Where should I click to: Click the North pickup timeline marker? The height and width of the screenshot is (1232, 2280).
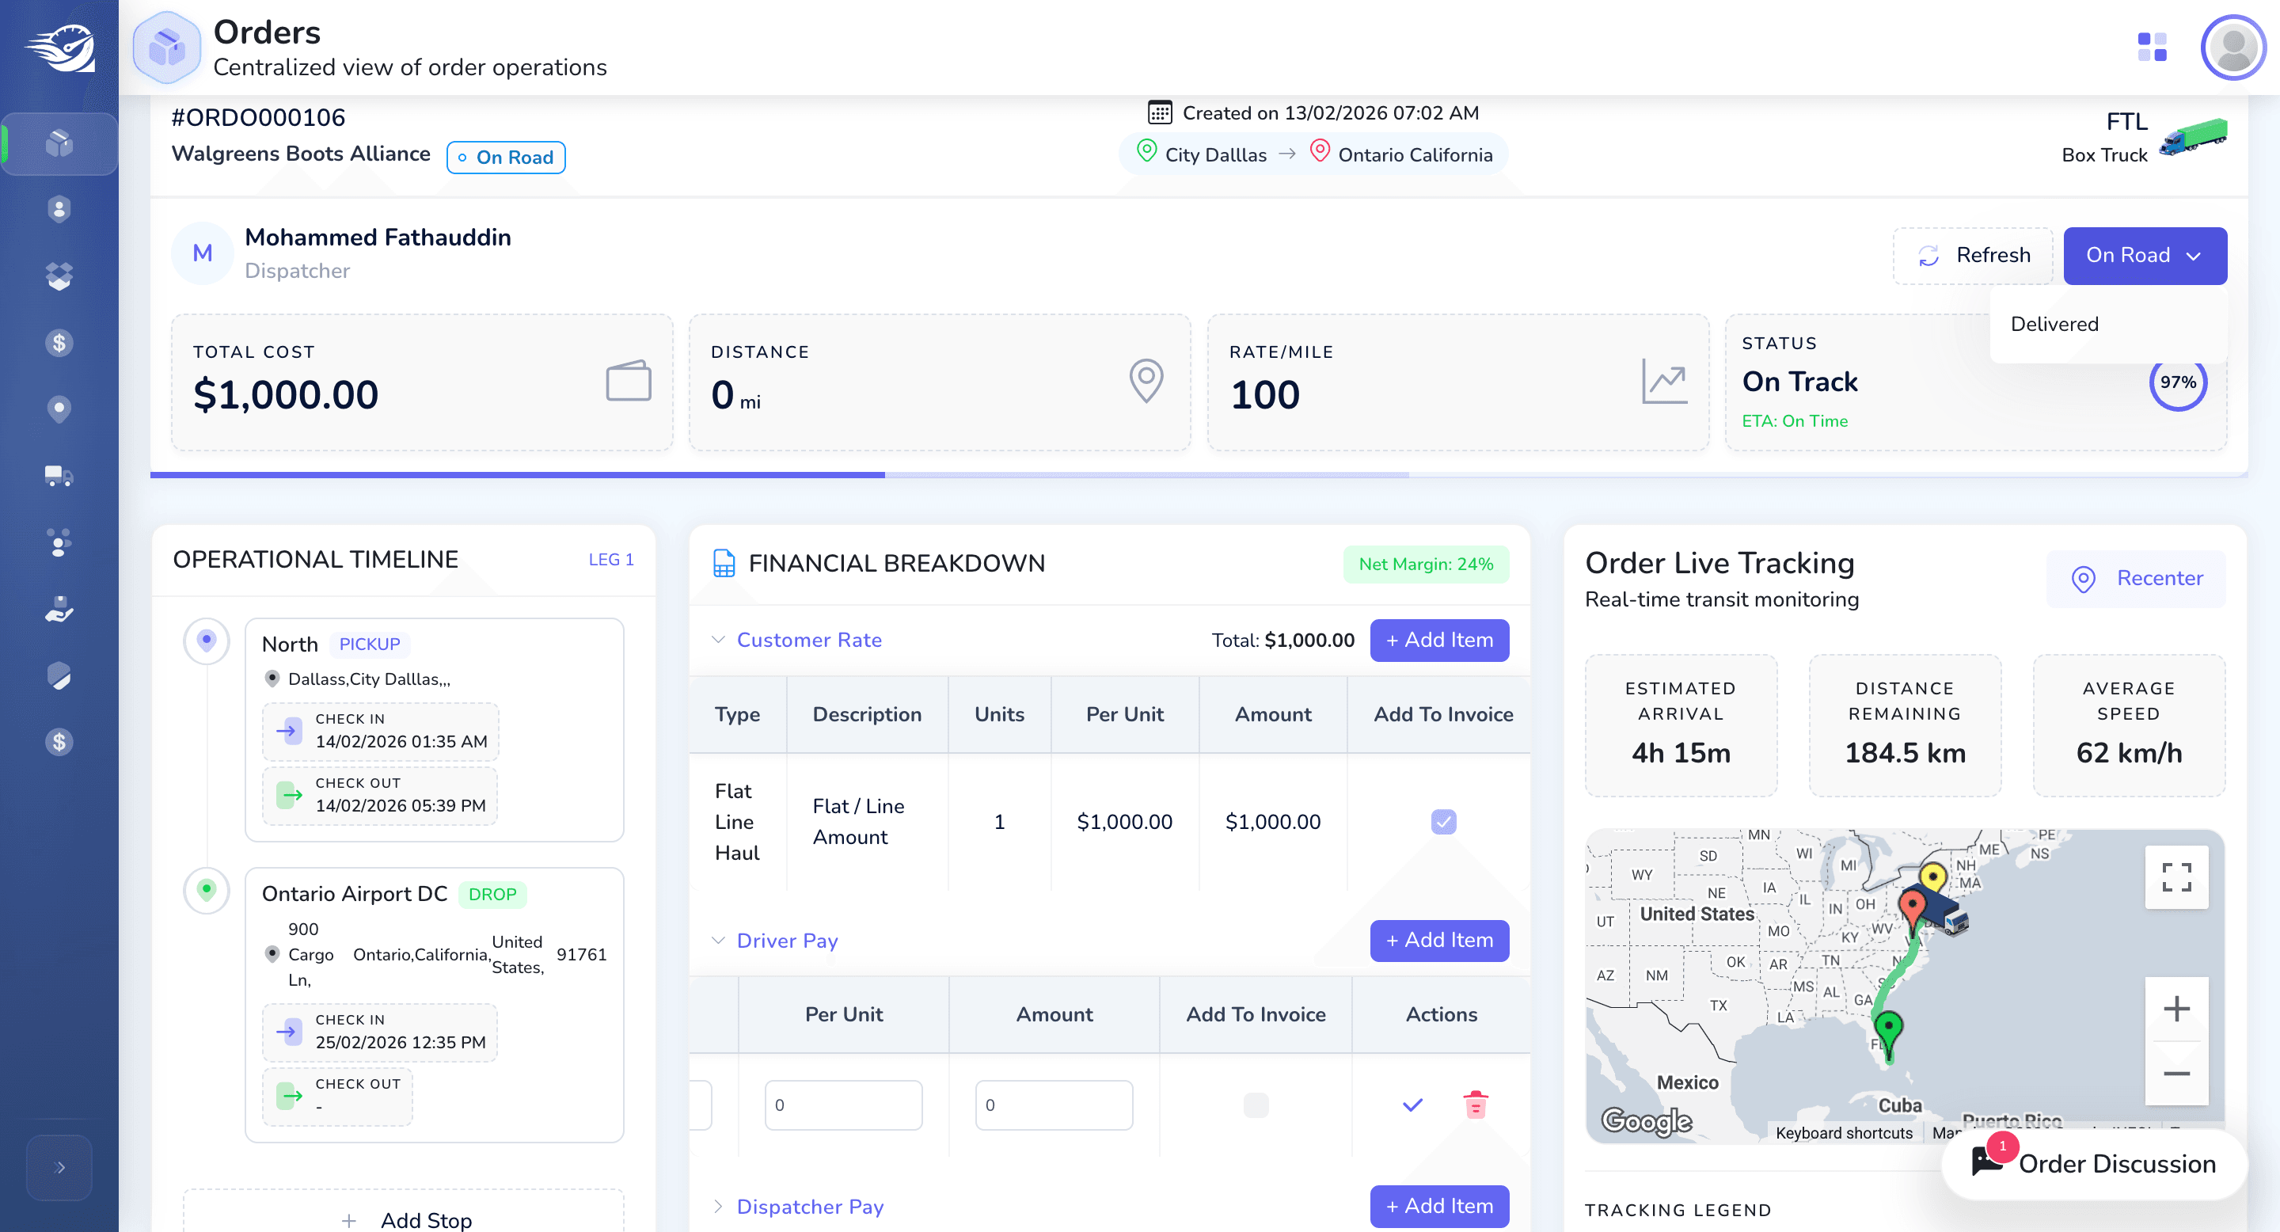[206, 641]
